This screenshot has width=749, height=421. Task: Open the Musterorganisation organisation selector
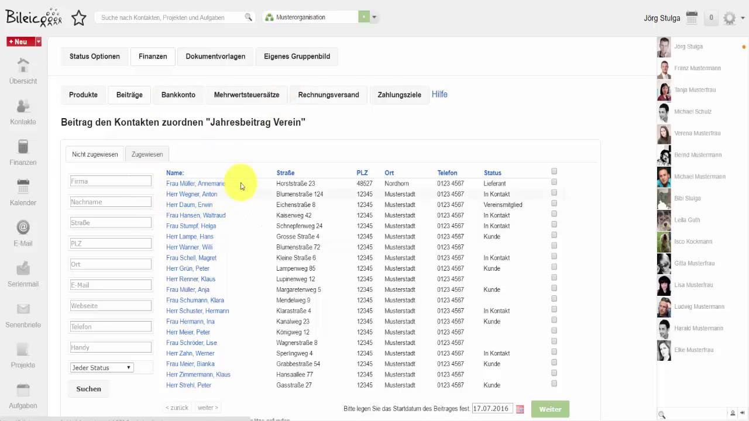(310, 18)
